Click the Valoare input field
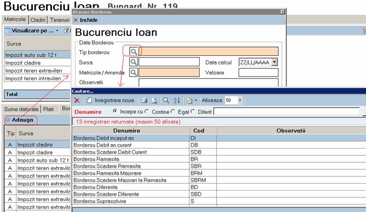The image size is (366, 212). 258,73
